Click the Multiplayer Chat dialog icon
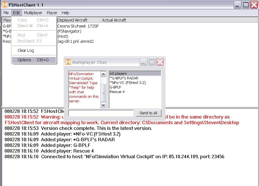This screenshot has width=259, height=186. (x=68, y=62)
